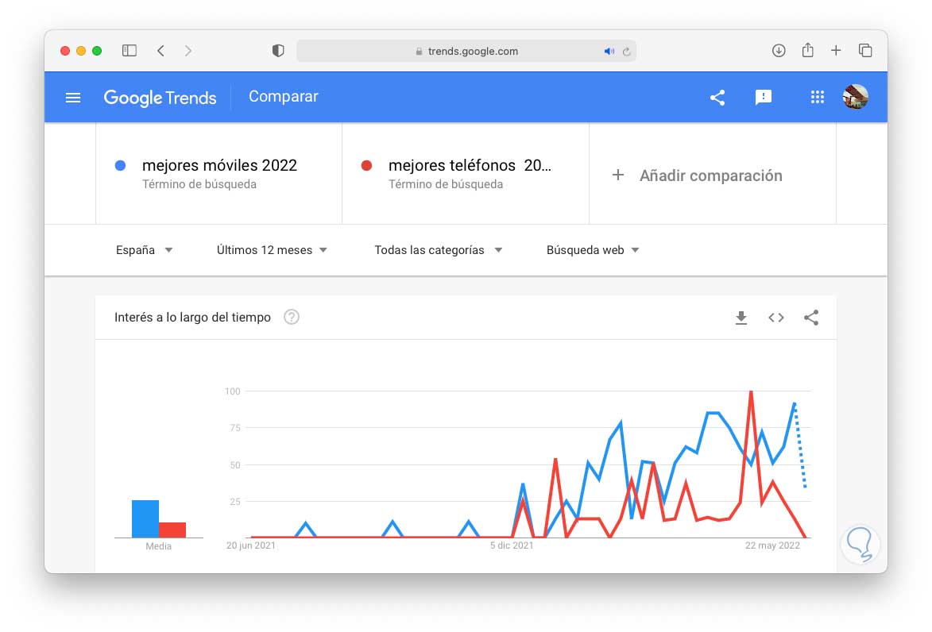The image size is (932, 632).
Task: Download the interest over time chart
Action: (x=741, y=318)
